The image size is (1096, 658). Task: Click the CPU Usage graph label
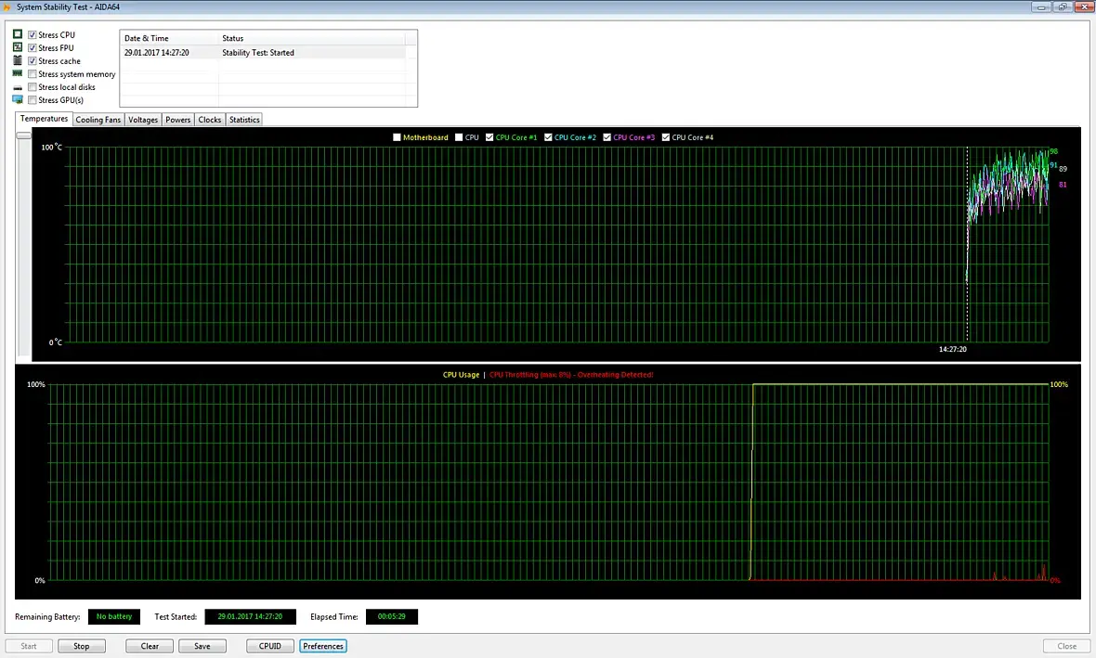point(462,375)
